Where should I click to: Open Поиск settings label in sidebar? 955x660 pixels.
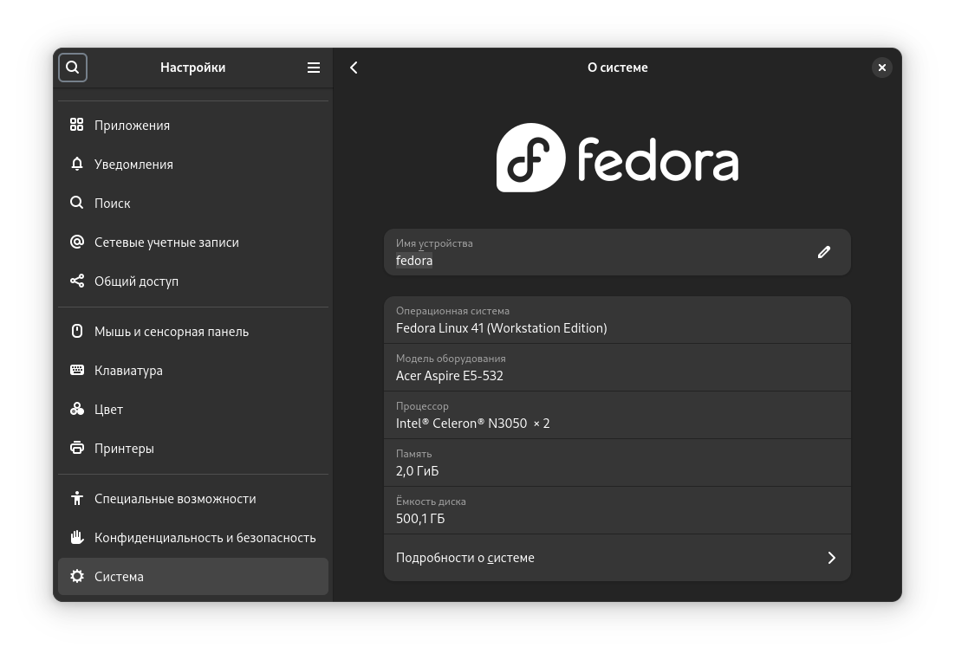point(112,204)
